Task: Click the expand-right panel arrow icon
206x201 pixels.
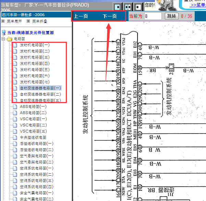Action: pos(118,7)
